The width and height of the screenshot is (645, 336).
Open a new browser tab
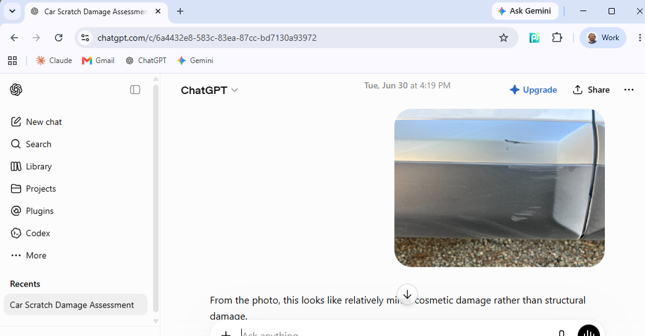(x=180, y=12)
